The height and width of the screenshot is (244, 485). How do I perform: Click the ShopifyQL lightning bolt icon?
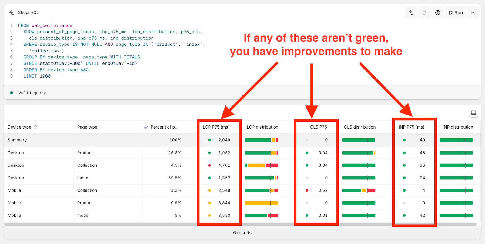(x=12, y=12)
